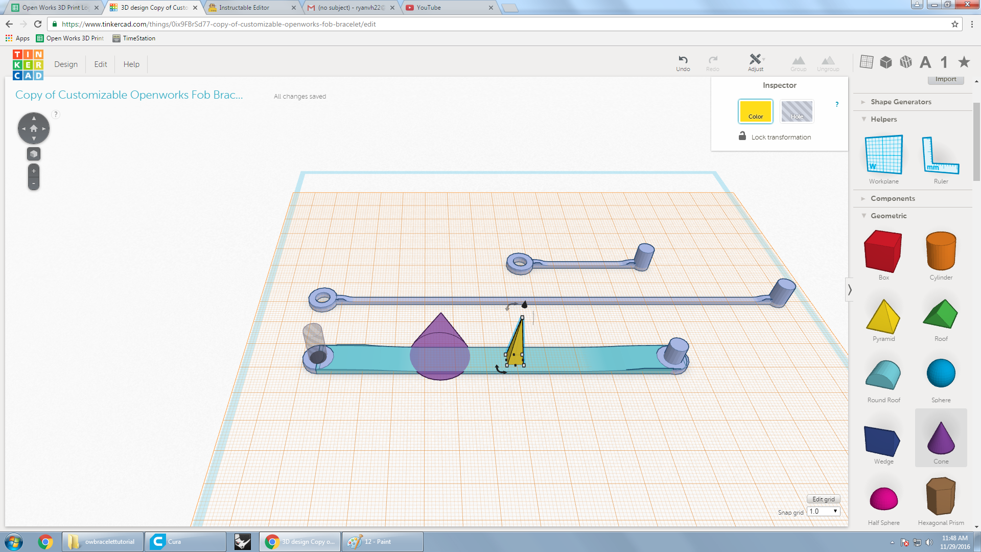Zoom in with the plus button

(34, 171)
